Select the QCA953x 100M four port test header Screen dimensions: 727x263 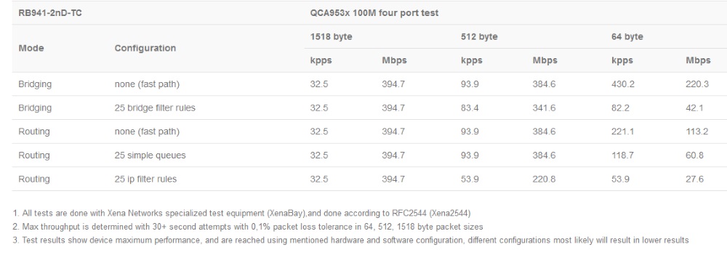coord(374,13)
